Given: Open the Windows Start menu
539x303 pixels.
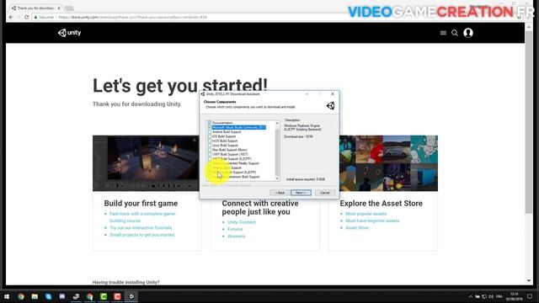Looking at the screenshot, I should click(x=7, y=296).
